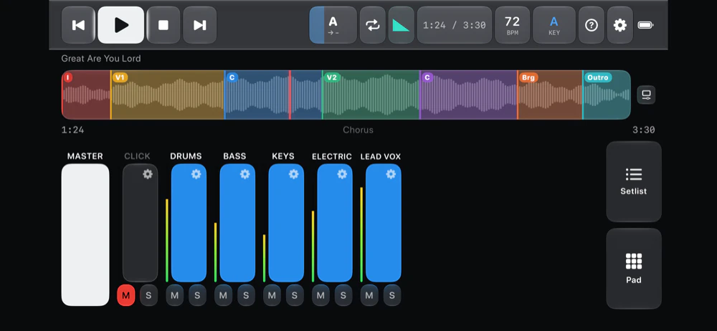Mute the BASS track
This screenshot has width=717, height=331.
223,295
